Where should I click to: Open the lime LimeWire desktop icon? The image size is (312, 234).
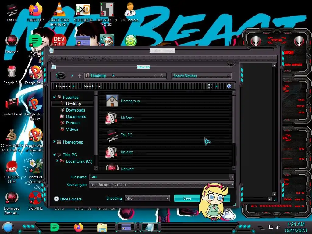(130, 40)
